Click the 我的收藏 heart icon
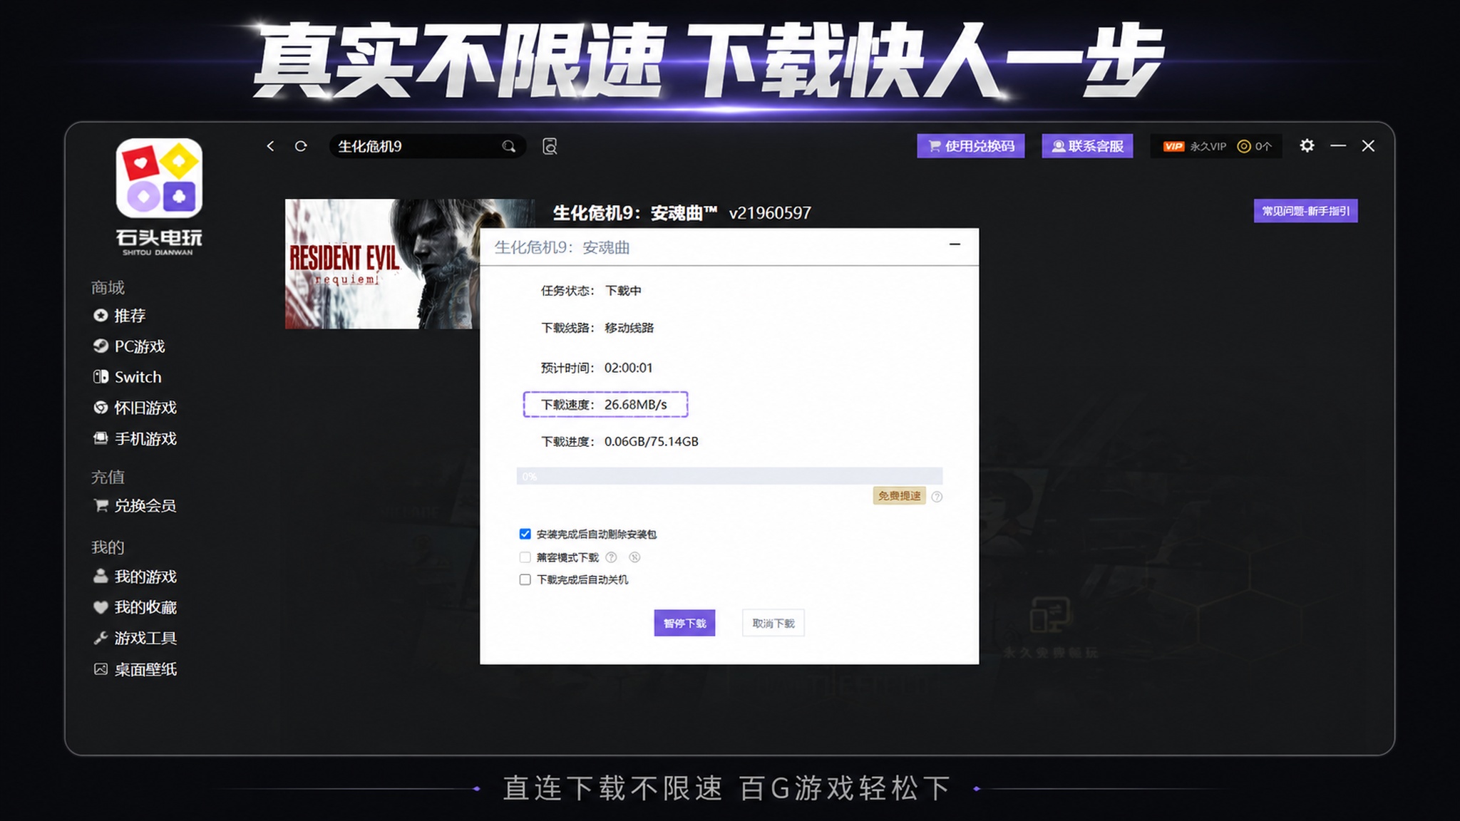The height and width of the screenshot is (821, 1460). point(101,607)
